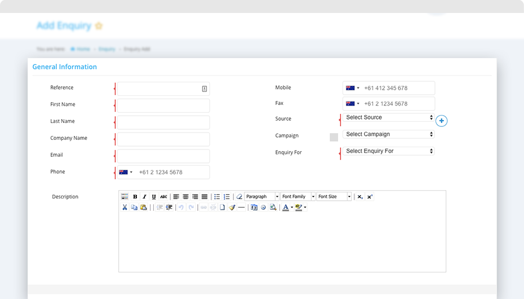Apply superscript formatting

coord(370,197)
